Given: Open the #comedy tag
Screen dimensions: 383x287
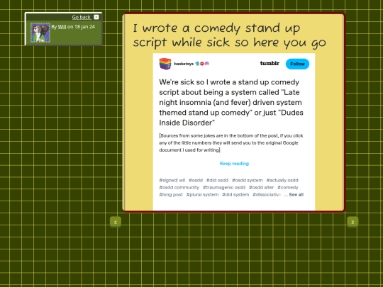Looking at the screenshot, I should pos(288,187).
